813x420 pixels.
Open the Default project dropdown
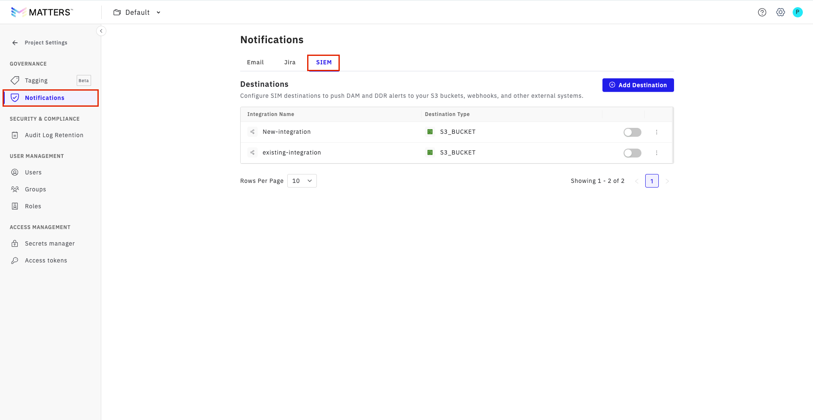tap(137, 12)
